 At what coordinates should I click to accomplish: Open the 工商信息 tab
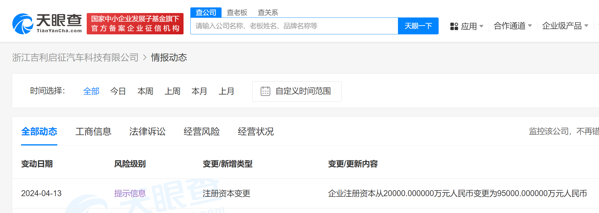[x=93, y=132]
